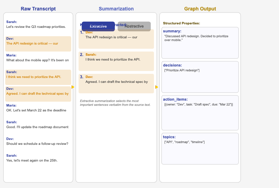Select the Graph Output panel heading
Viewport: 279px width, 188px height.
[x=200, y=9]
